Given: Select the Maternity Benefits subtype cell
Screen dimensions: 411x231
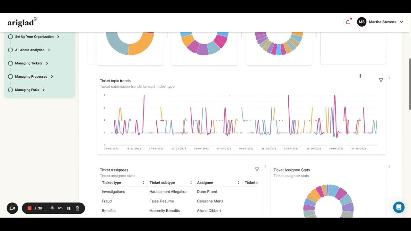Looking at the screenshot, I should tap(164, 211).
